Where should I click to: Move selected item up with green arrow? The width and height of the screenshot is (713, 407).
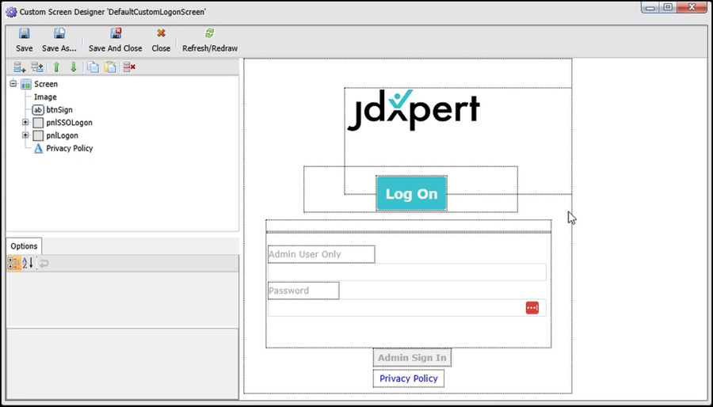click(56, 67)
